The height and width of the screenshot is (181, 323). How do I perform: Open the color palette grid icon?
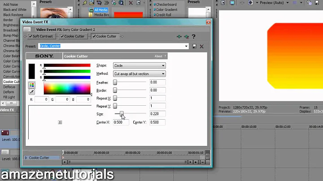coord(31,85)
